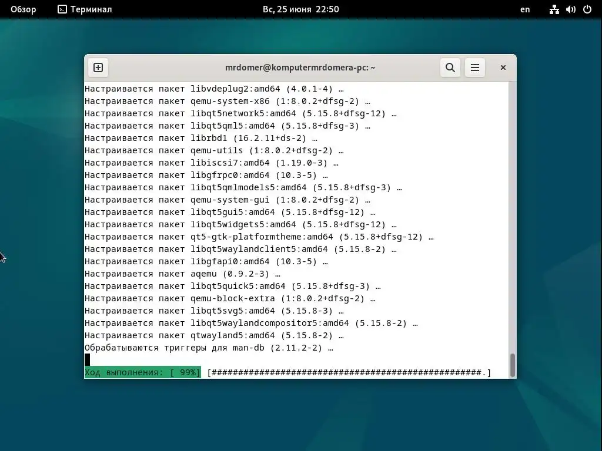Viewport: 602px width, 451px height.
Task: Click the libqt5gui5:amd64 line
Action: click(x=230, y=212)
